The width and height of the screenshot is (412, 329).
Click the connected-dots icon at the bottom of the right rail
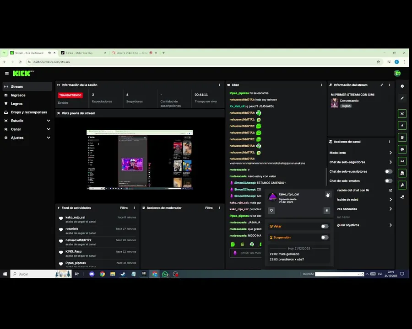[402, 197]
